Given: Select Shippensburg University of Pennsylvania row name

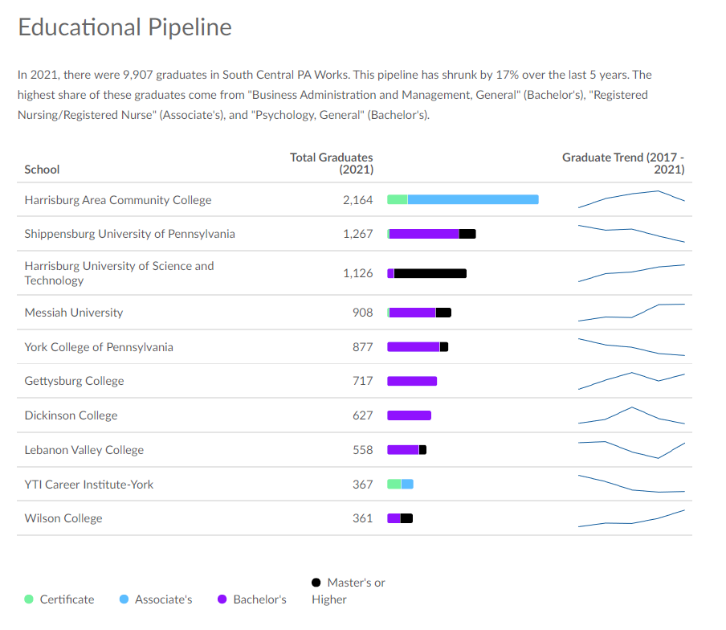Looking at the screenshot, I should pyautogui.click(x=129, y=234).
